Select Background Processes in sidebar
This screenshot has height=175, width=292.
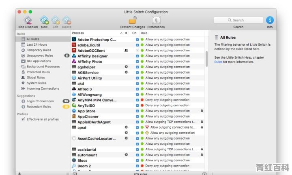(x=43, y=66)
